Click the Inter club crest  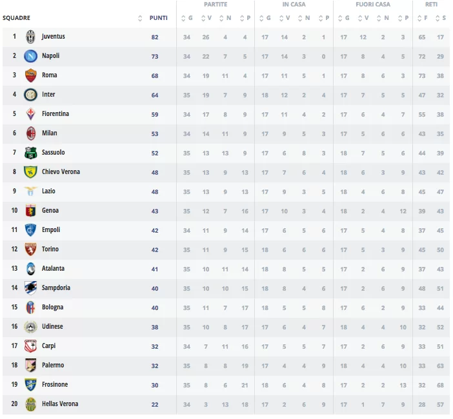[x=30, y=95]
